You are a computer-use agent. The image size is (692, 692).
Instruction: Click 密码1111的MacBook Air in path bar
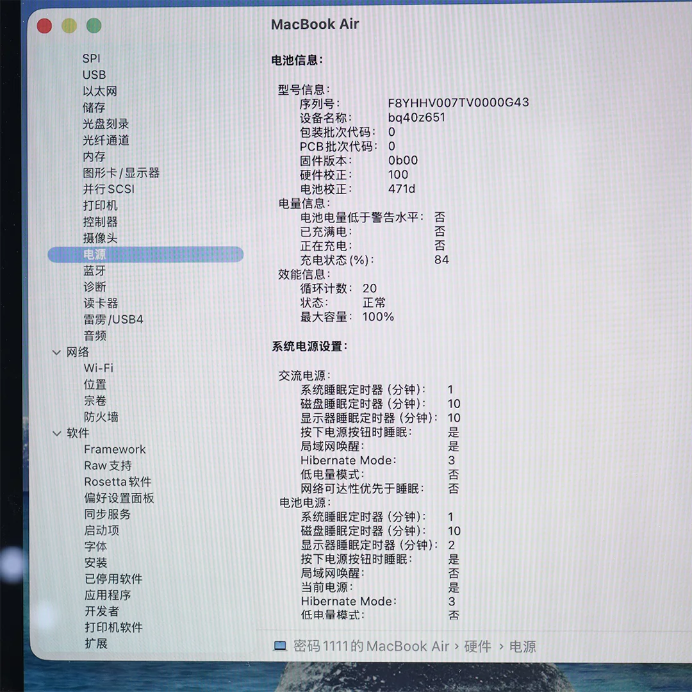[x=371, y=647]
